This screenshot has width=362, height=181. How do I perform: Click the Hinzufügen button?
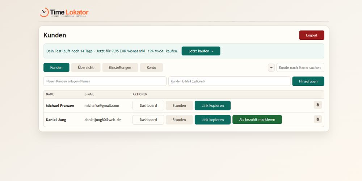(x=308, y=81)
